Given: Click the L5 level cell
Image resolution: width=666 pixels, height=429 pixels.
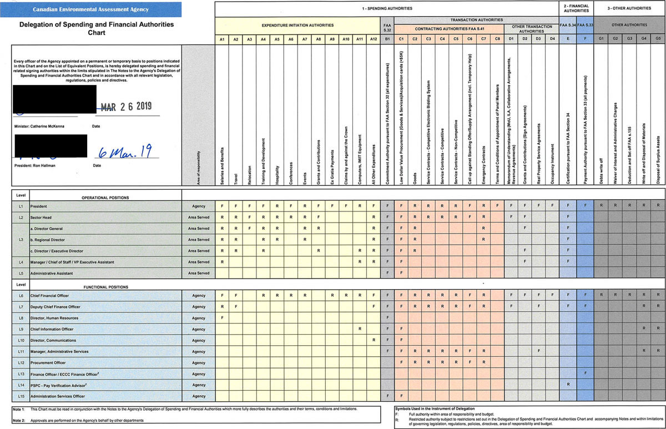Looking at the screenshot, I should [x=21, y=273].
